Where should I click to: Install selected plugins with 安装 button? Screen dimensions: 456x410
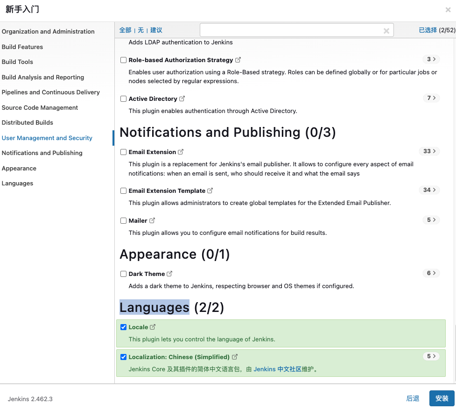tap(442, 398)
